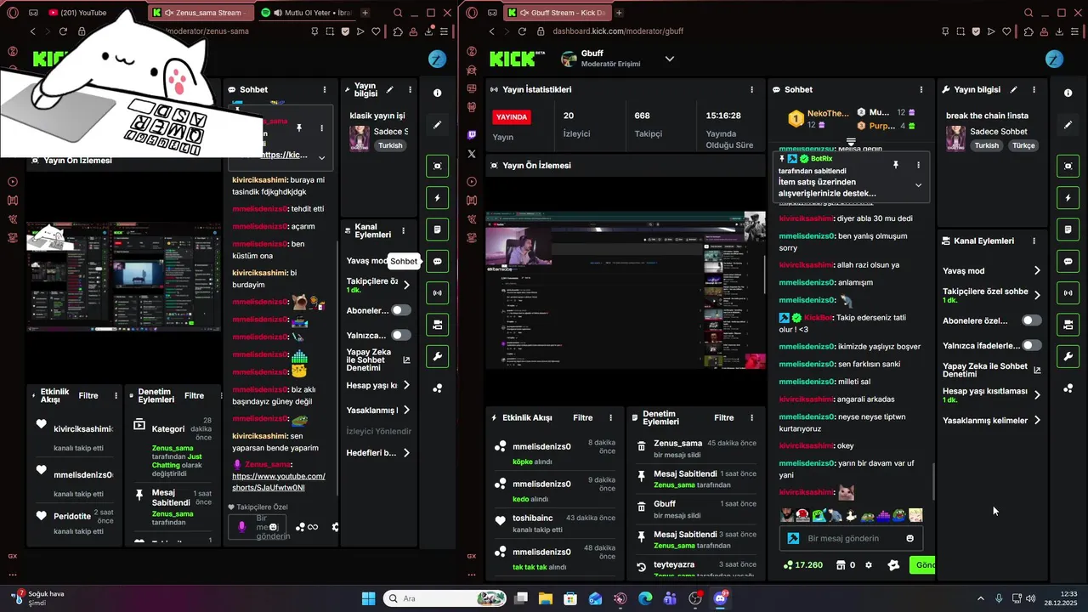
Task: Edit Yayın bilgisi with pencil in Gbuff window
Action: [1013, 89]
